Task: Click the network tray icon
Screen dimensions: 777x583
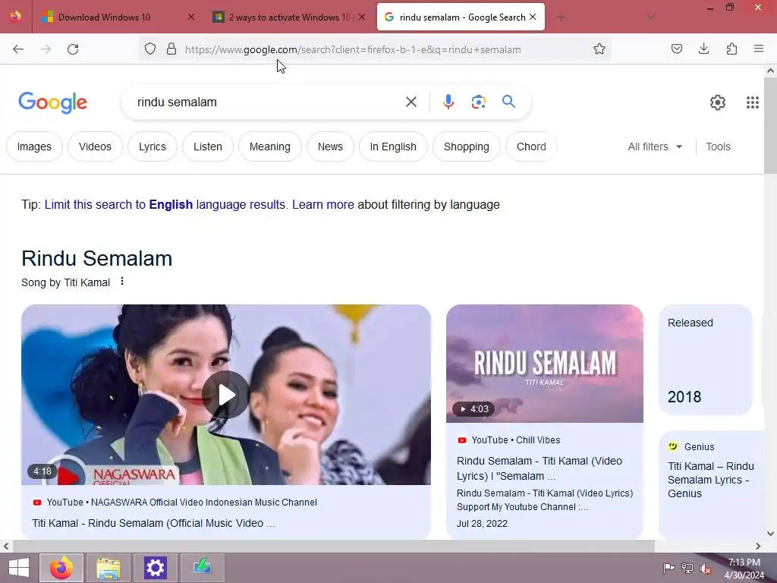Action: [687, 568]
